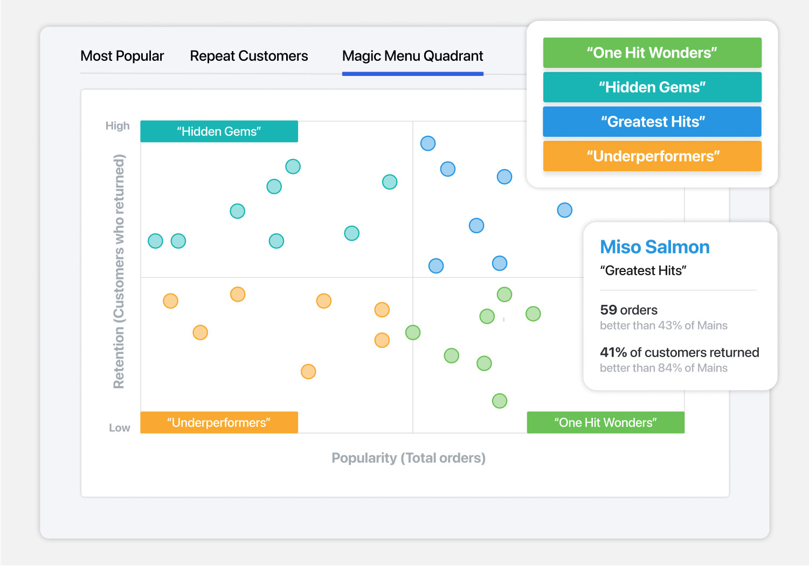Select the rightmost blue Greatest Hits data point
This screenshot has height=566, width=809.
[x=565, y=210]
